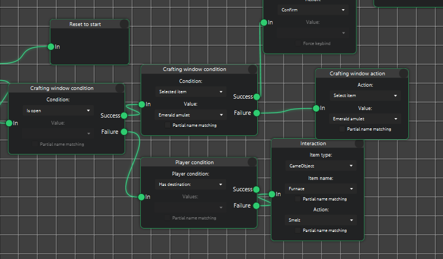
Task: Click the In port of the Selected item condition node
Action: point(141,105)
